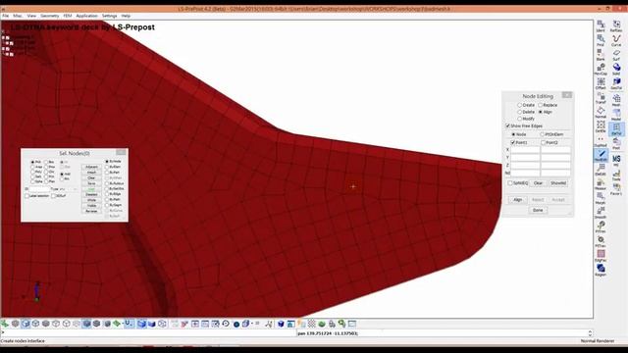Click the green sphere icon in bottom toolbar

click(x=321, y=324)
